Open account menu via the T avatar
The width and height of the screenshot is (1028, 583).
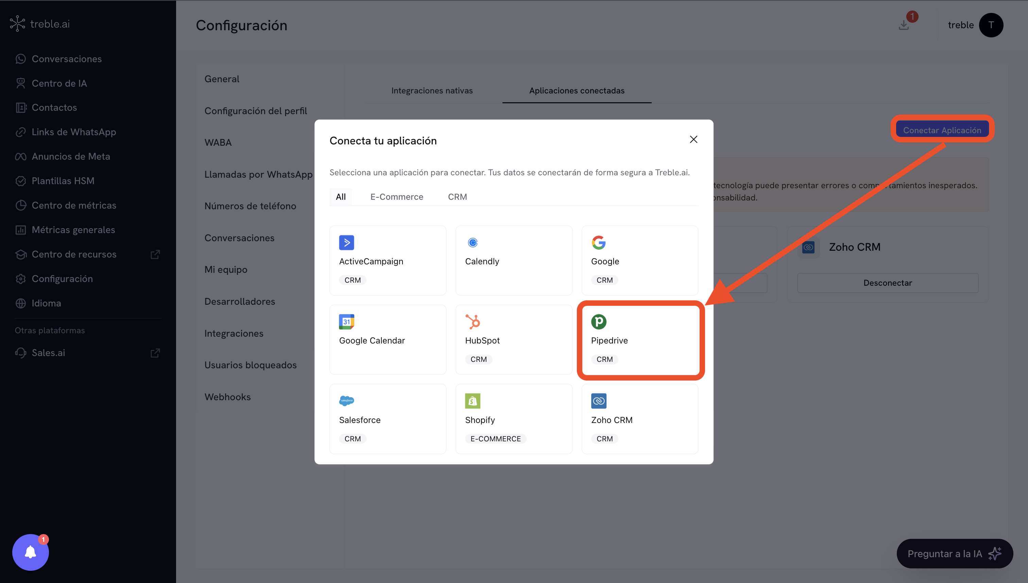coord(991,25)
